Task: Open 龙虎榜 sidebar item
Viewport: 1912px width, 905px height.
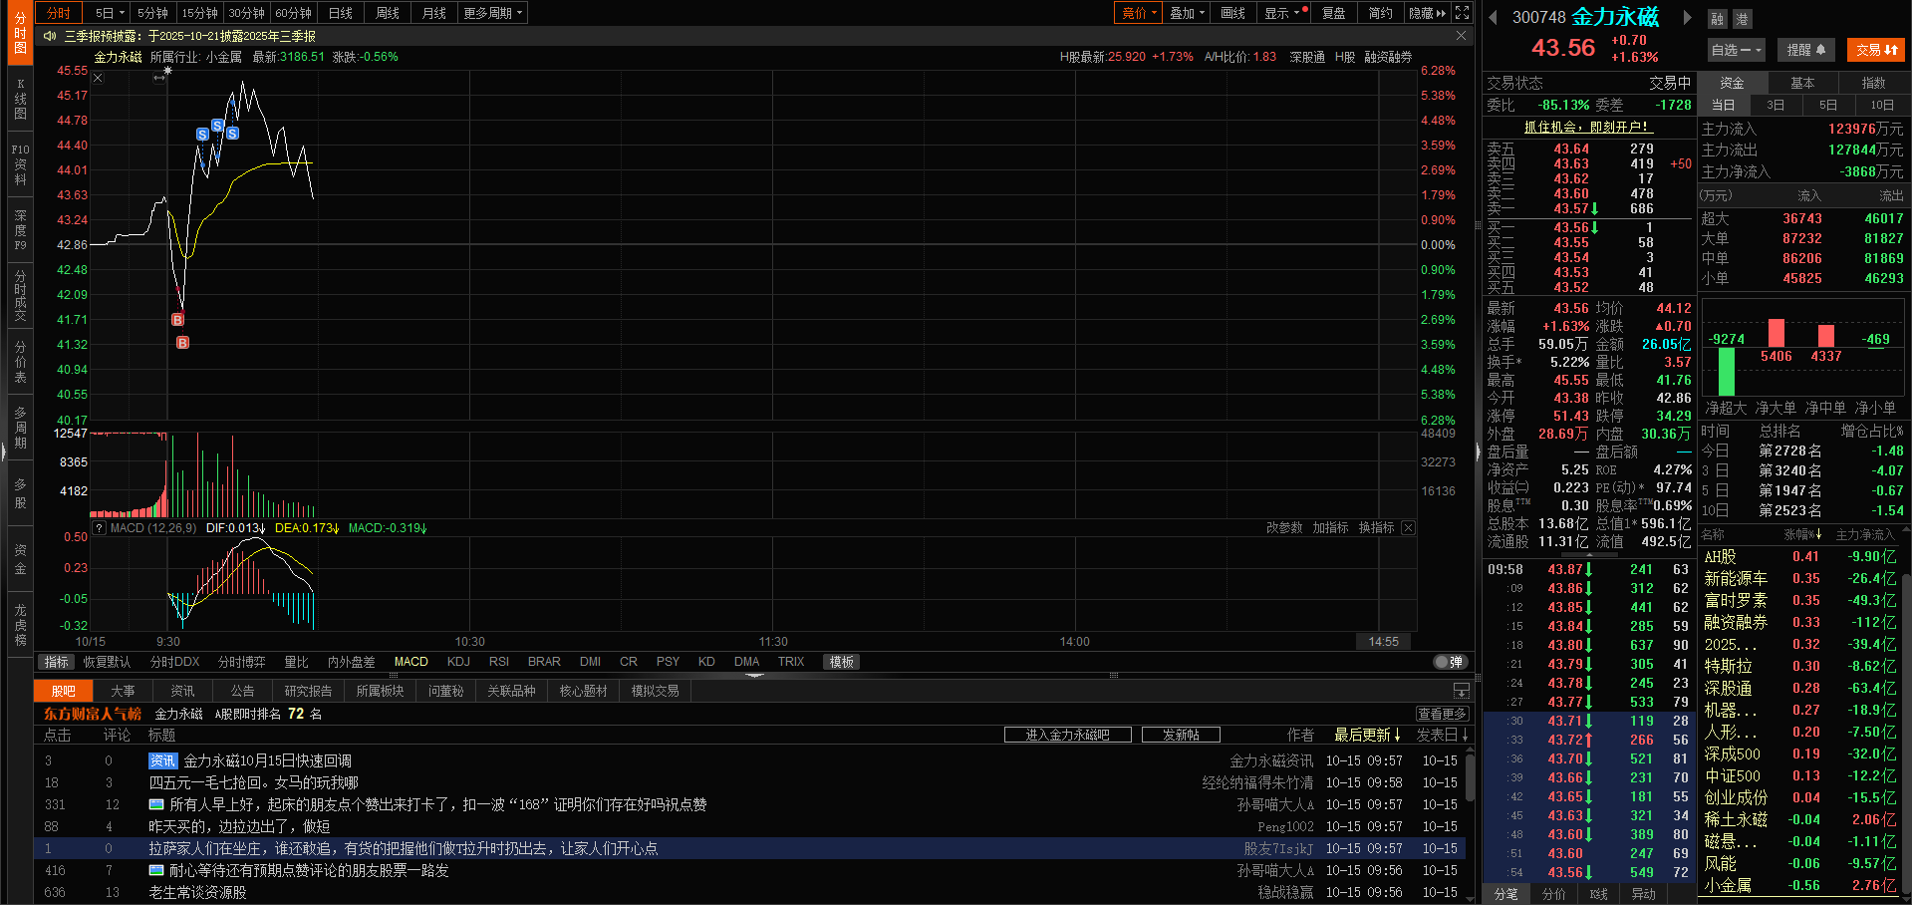Action: (x=20, y=625)
